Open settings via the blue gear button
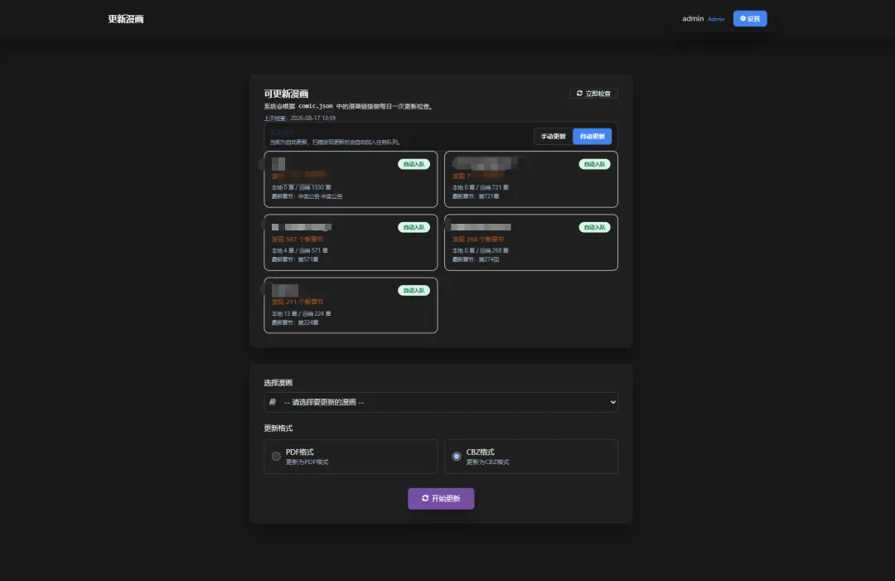This screenshot has height=581, width=895. pos(749,19)
